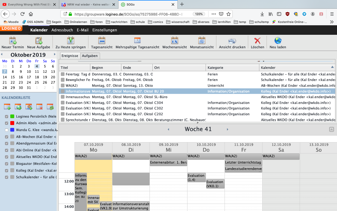Switch to the Aufgaben tab
This screenshot has height=211, width=337.
90,56
